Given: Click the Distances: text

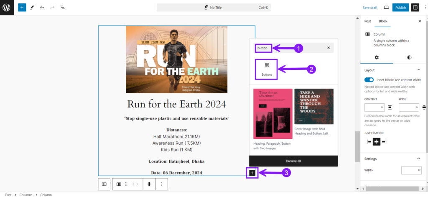Looking at the screenshot, I should pyautogui.click(x=177, y=130).
